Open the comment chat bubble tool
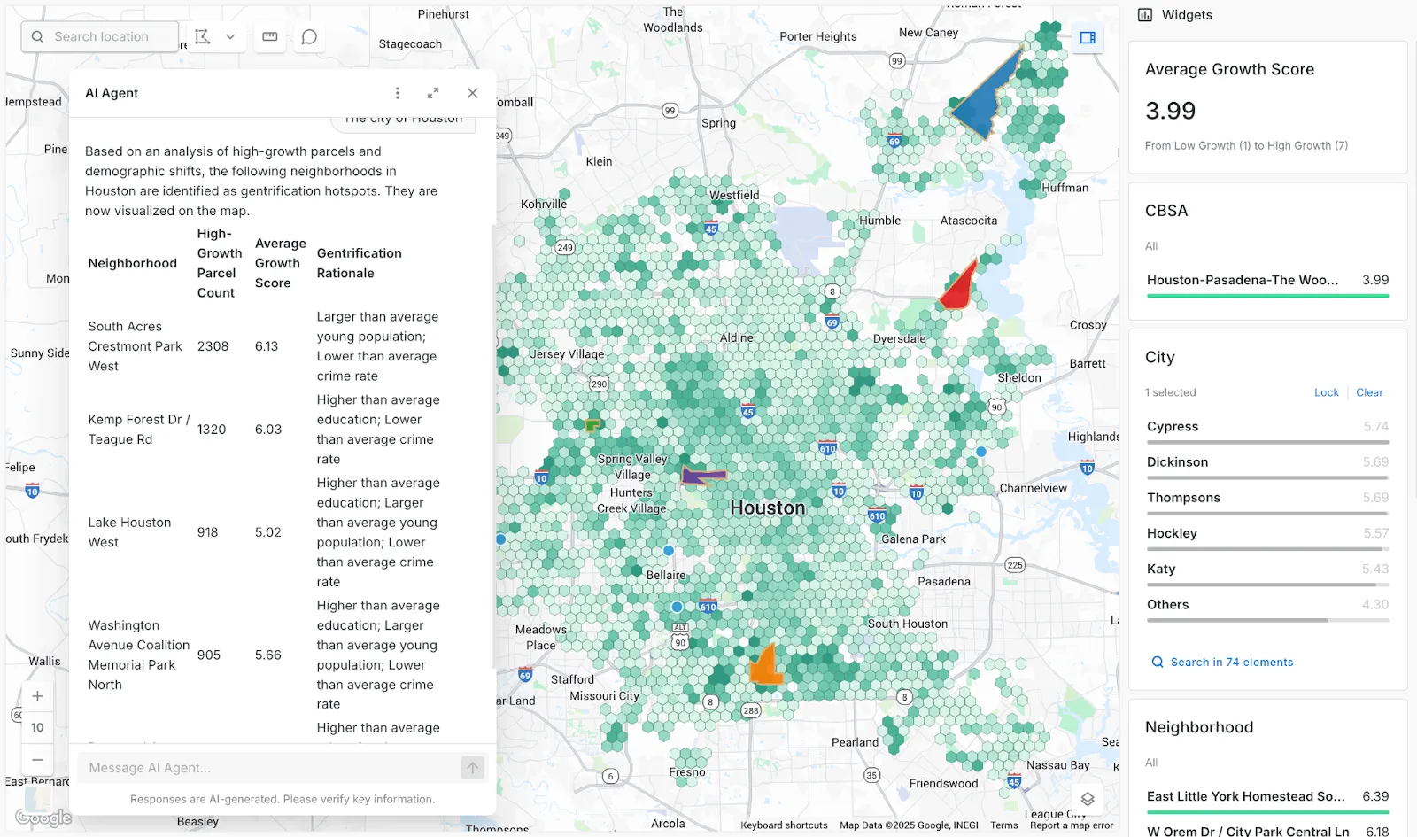Image resolution: width=1417 pixels, height=837 pixels. pyautogui.click(x=308, y=36)
